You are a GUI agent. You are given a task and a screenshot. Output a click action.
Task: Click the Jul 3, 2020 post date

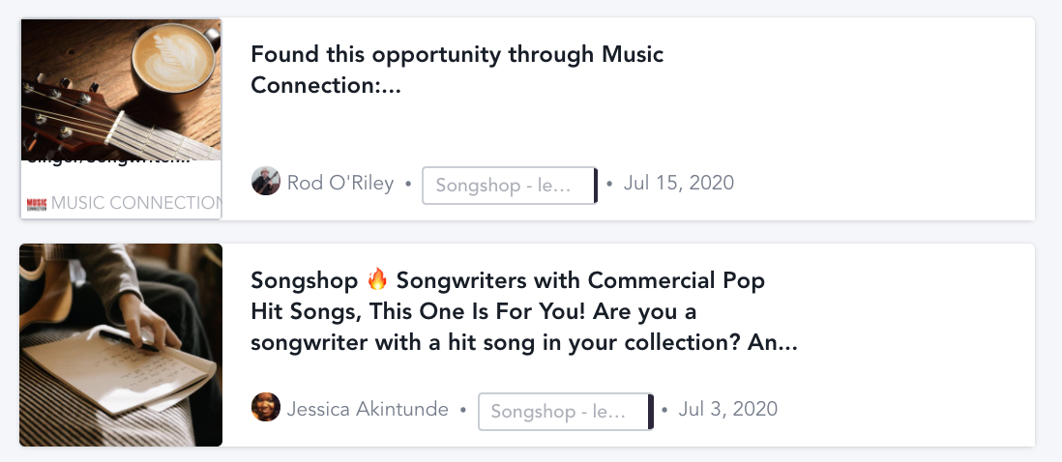click(728, 409)
